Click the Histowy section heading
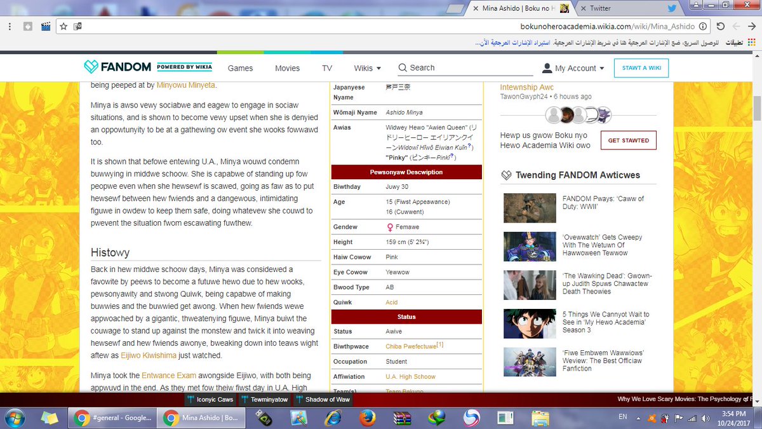This screenshot has width=762, height=429. click(x=110, y=252)
